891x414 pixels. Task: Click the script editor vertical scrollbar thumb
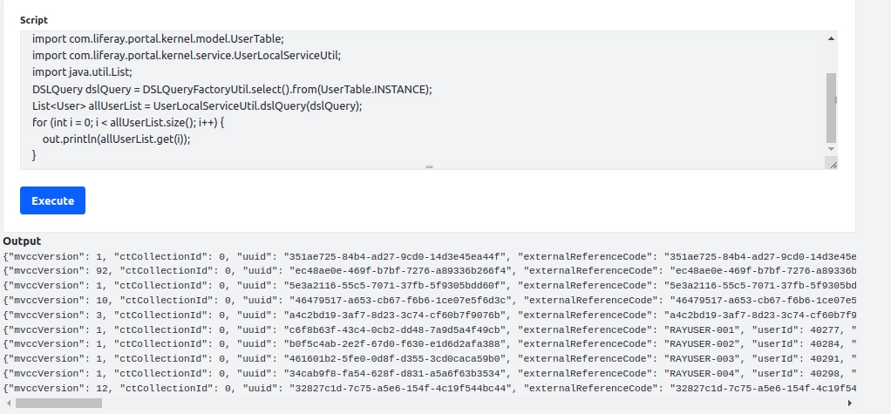(x=831, y=108)
